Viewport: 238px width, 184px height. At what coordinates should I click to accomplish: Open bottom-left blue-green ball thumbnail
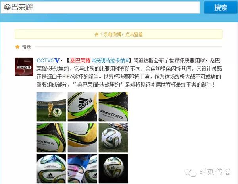point(51,169)
